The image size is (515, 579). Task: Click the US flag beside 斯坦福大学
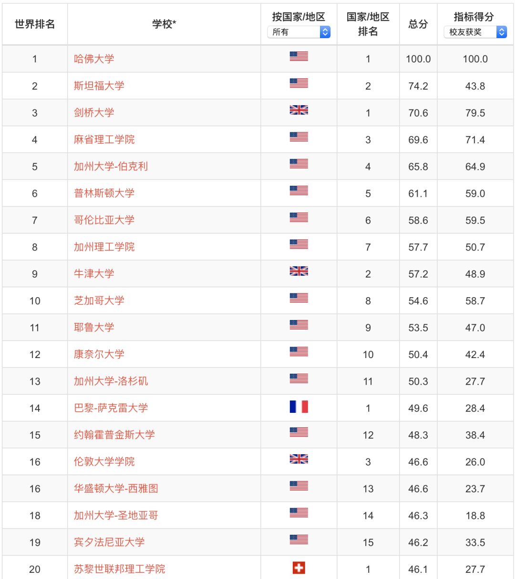click(x=299, y=83)
